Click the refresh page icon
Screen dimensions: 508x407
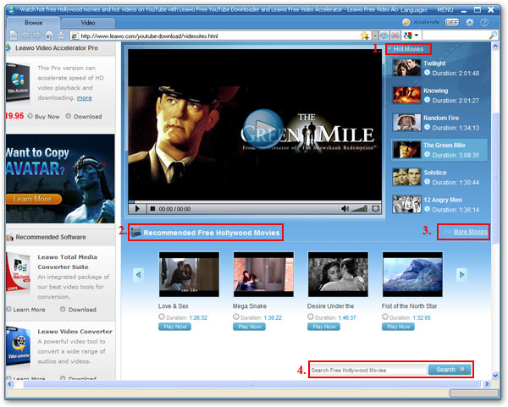coord(384,36)
